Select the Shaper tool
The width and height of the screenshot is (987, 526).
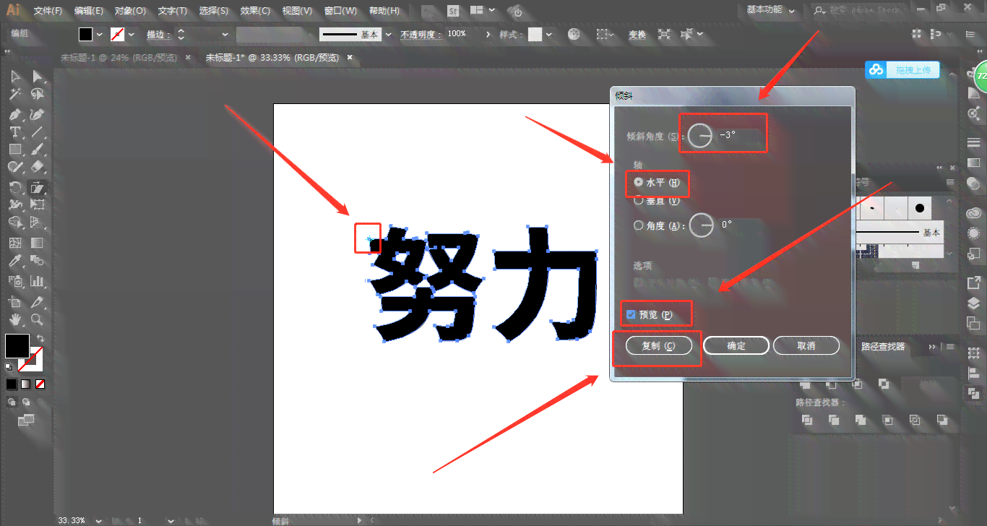click(x=15, y=168)
